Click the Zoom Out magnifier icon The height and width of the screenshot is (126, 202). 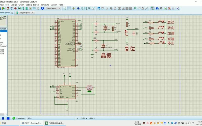click(x=86, y=8)
